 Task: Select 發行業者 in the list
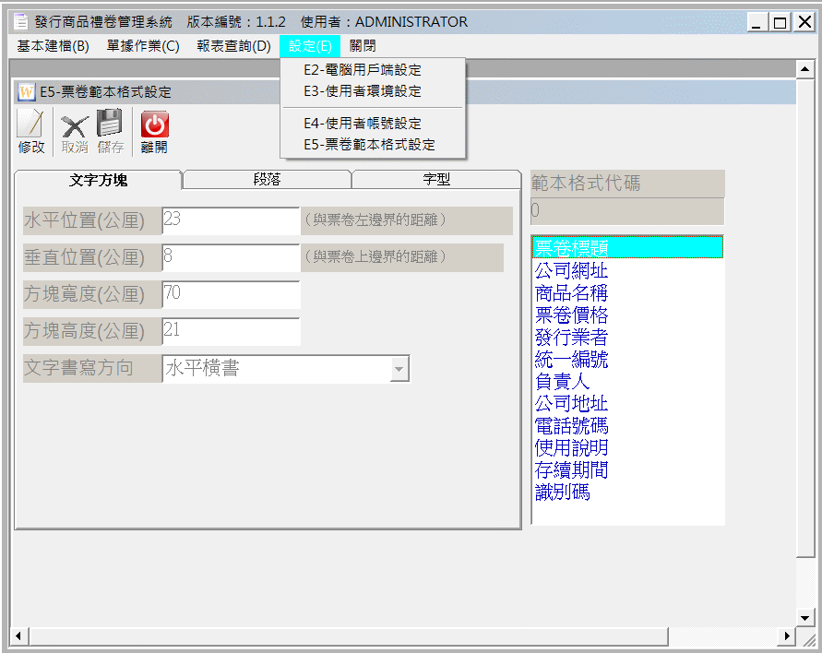click(627, 337)
